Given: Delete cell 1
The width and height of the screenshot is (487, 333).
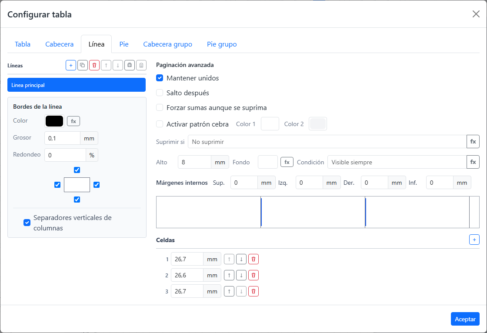Looking at the screenshot, I should [254, 259].
